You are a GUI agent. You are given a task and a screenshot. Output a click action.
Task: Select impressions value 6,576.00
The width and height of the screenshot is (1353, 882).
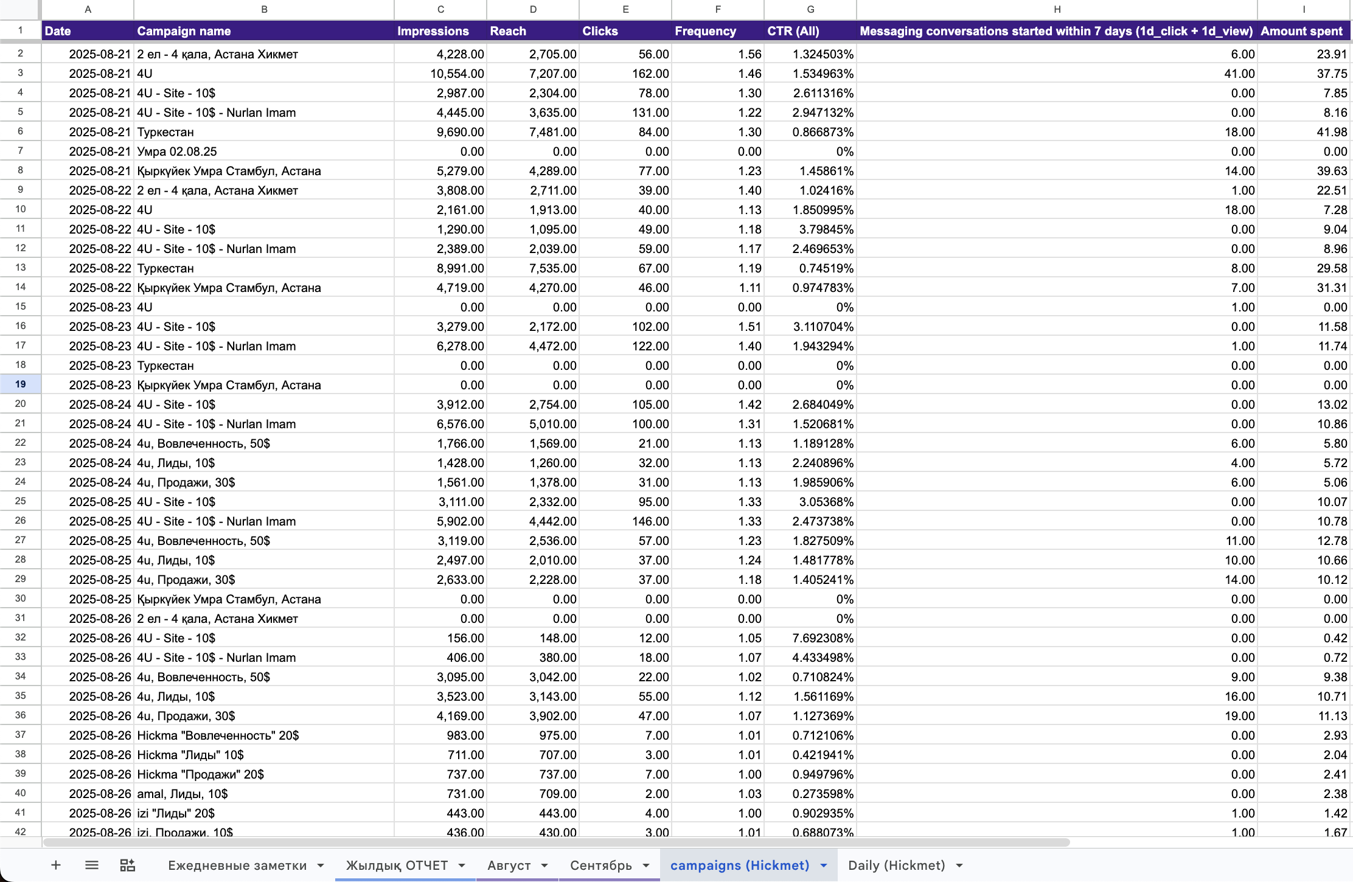pyautogui.click(x=440, y=424)
